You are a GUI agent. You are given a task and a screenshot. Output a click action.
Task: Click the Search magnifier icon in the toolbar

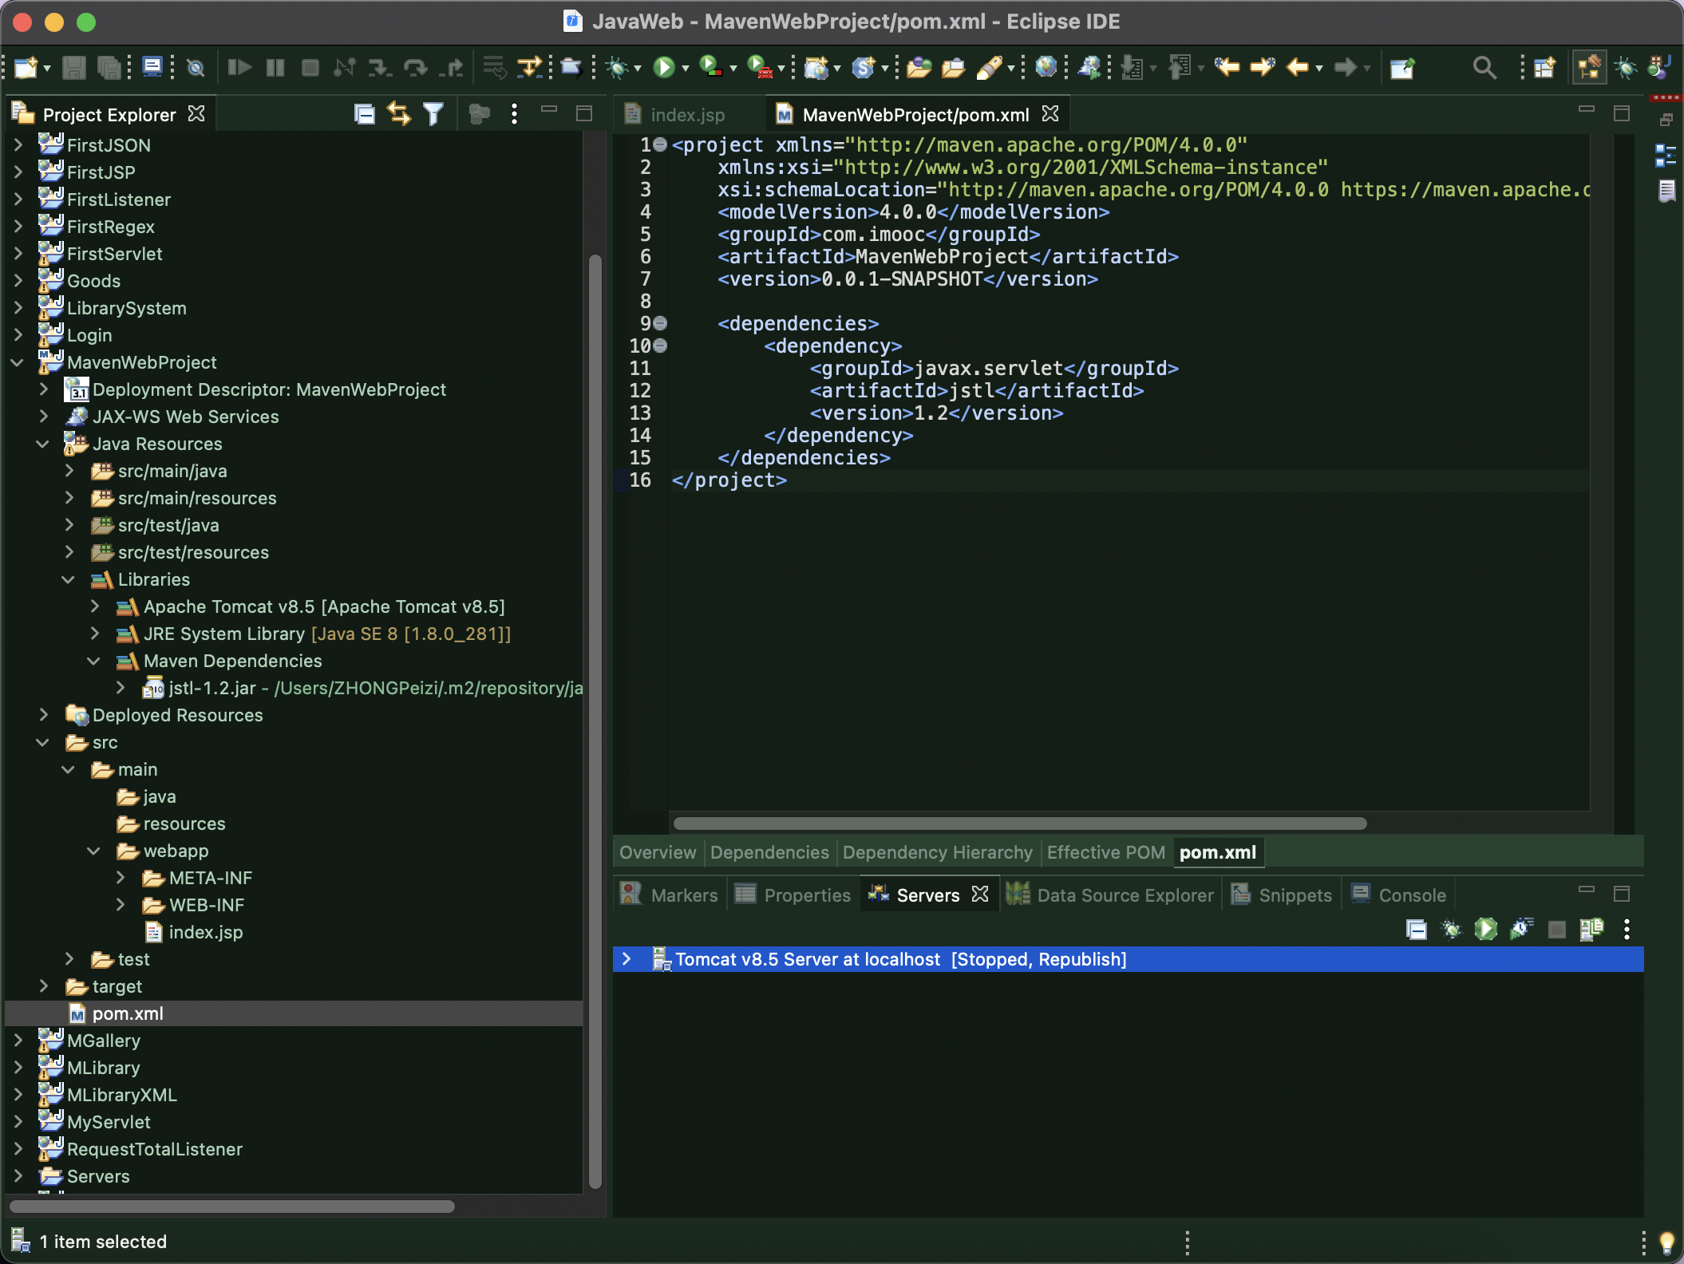[x=1484, y=68]
